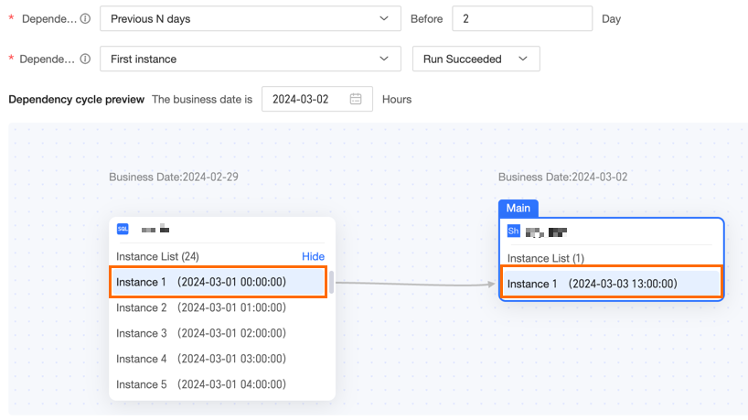Image resolution: width=748 pixels, height=420 pixels.
Task: Click Instance List (1) heading in Main node
Action: (545, 258)
